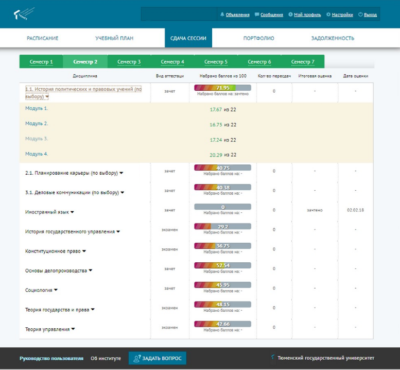400x370 pixels.
Task: Click the power icon beside Выход
Action: point(360,15)
